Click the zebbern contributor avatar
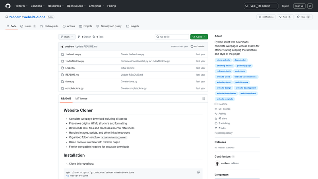The image size is (318, 179). pyautogui.click(x=217, y=163)
